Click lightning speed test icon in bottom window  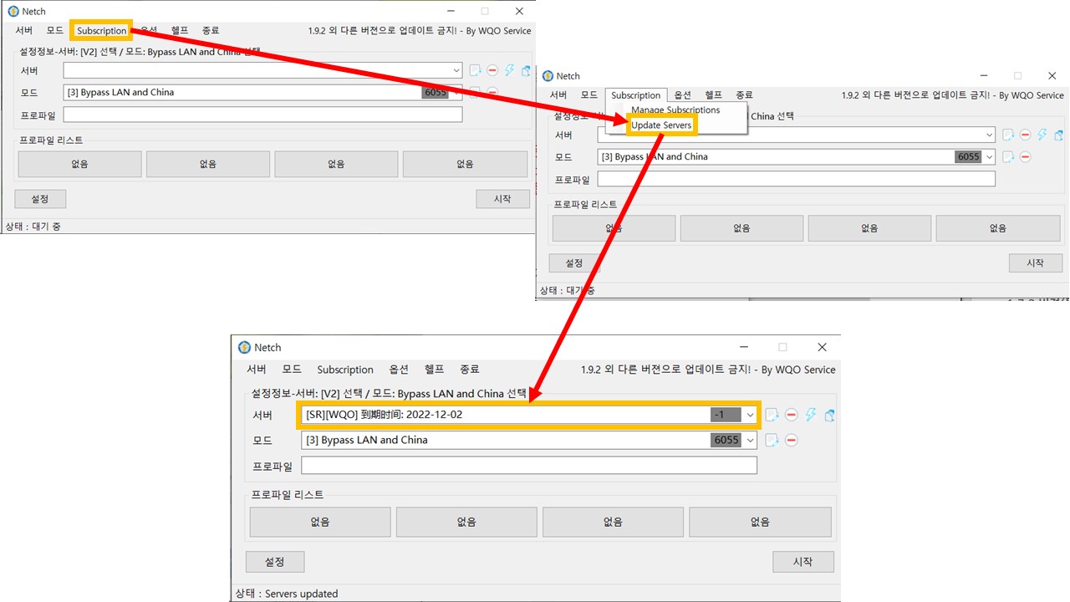pyautogui.click(x=811, y=415)
